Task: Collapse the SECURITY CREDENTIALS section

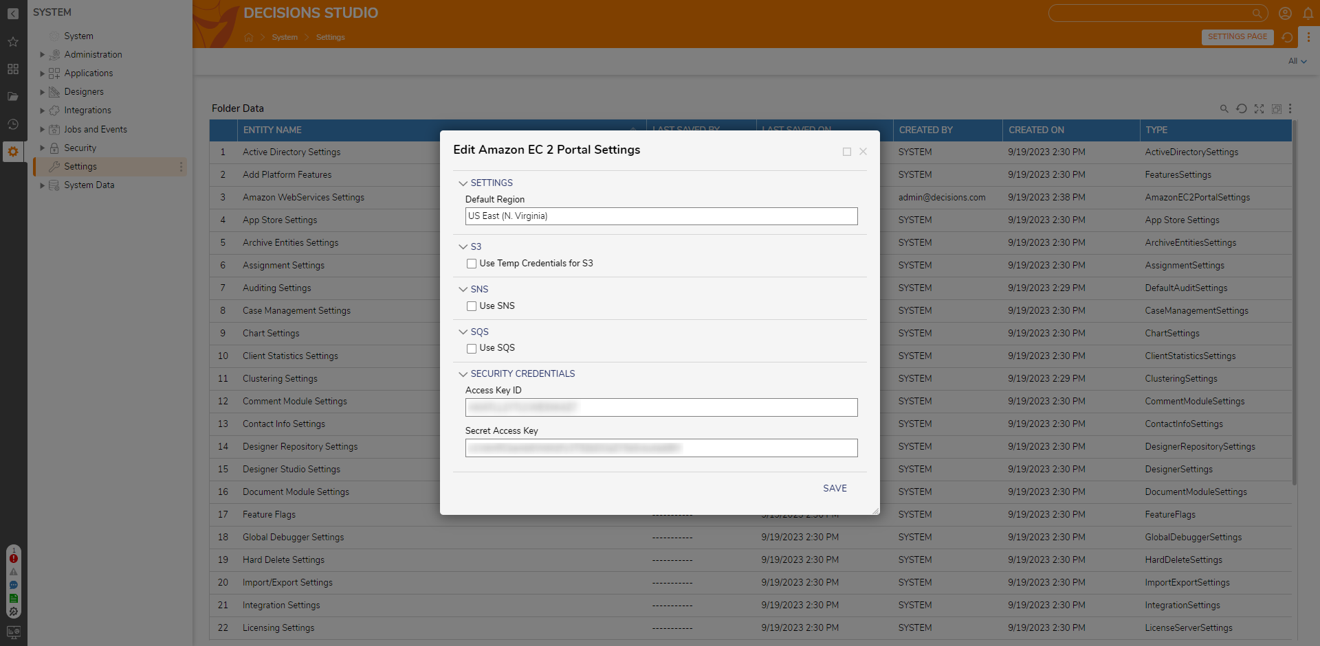Action: 463,374
